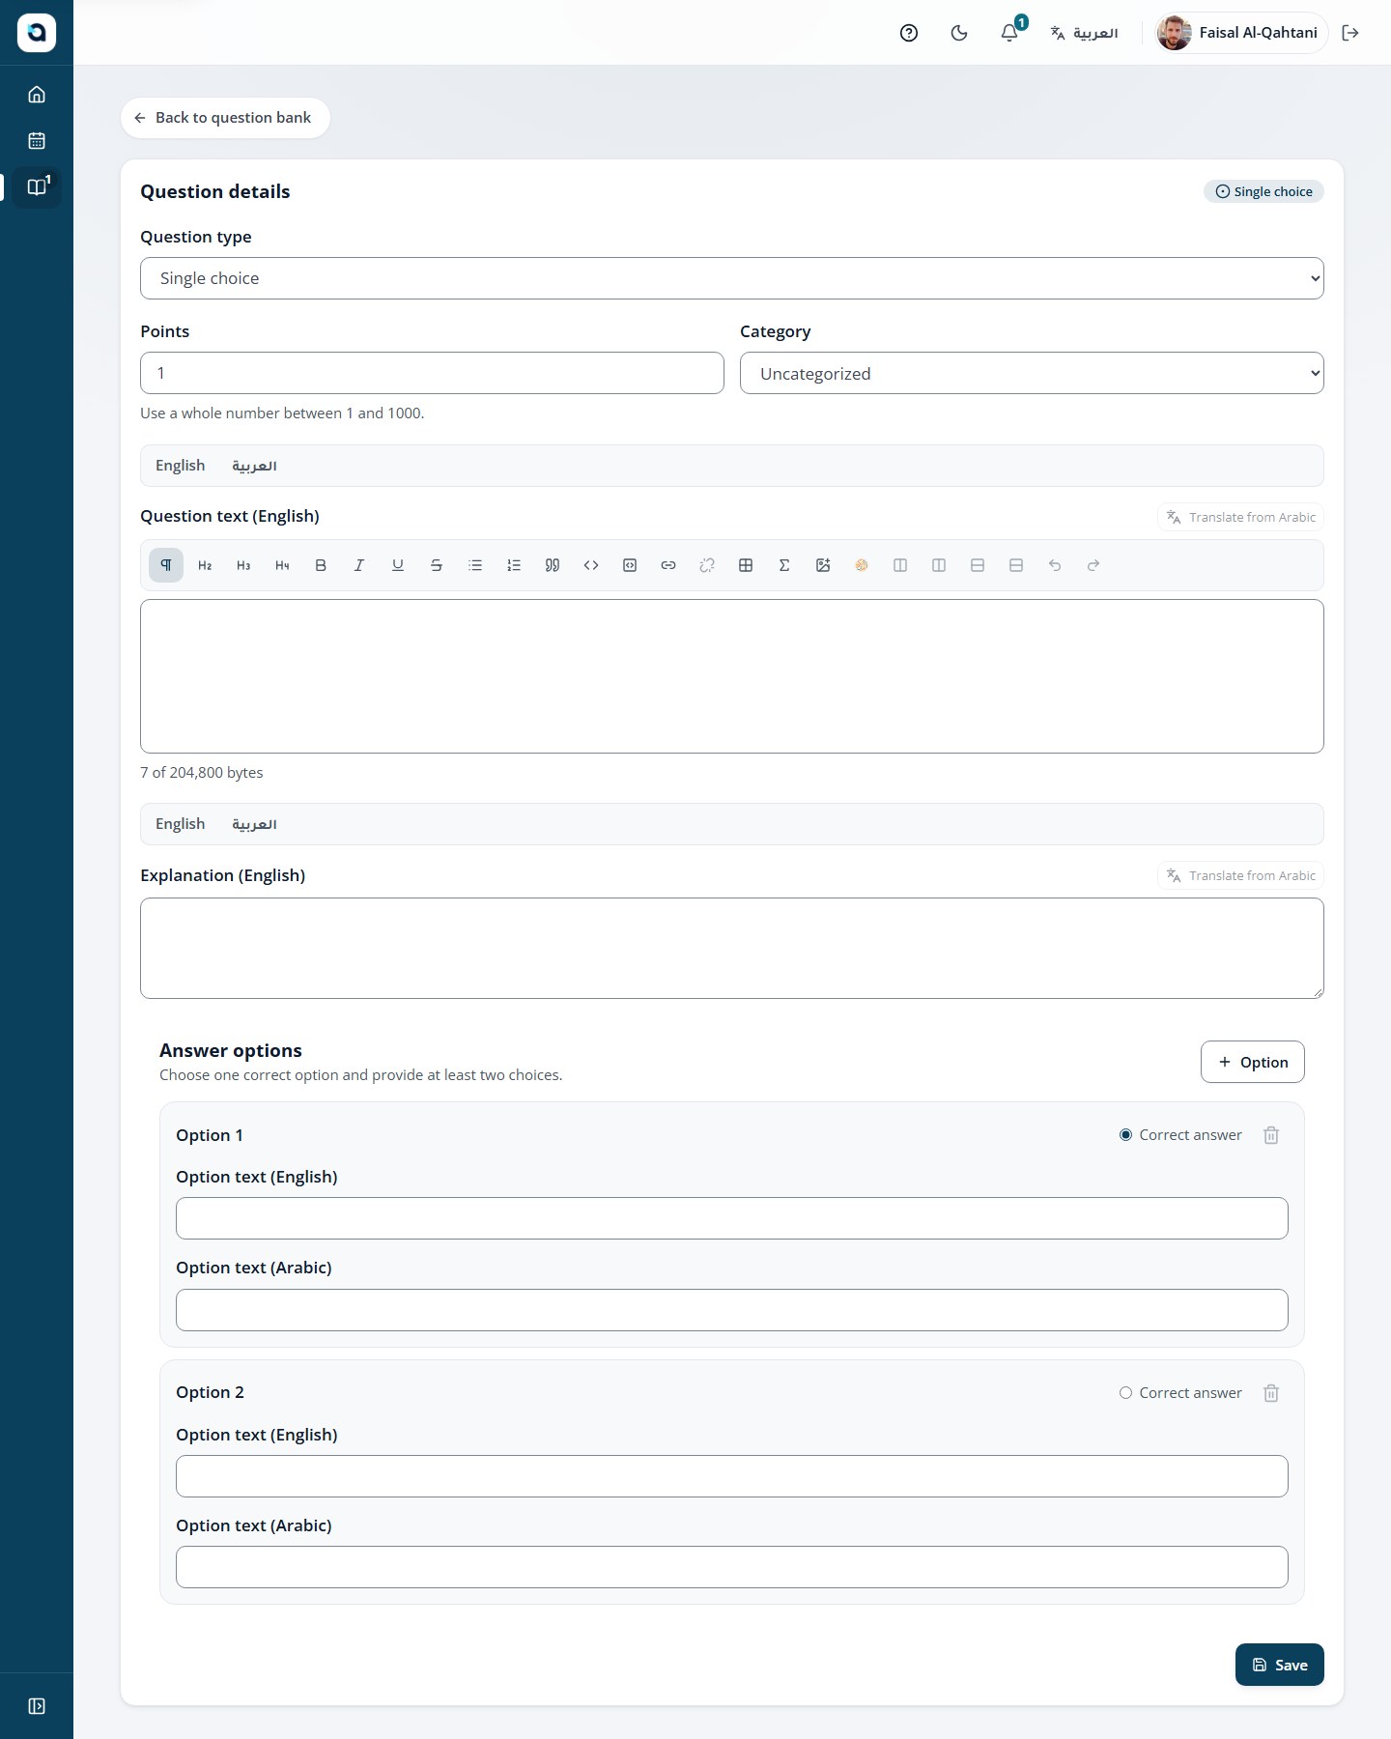Switch question text to English tab
Viewport: 1391px width, 1739px height.
coord(181,466)
